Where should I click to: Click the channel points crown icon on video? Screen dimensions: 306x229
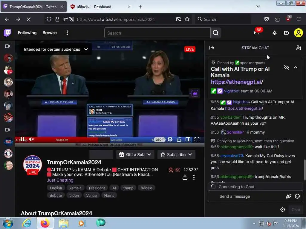[195, 93]
